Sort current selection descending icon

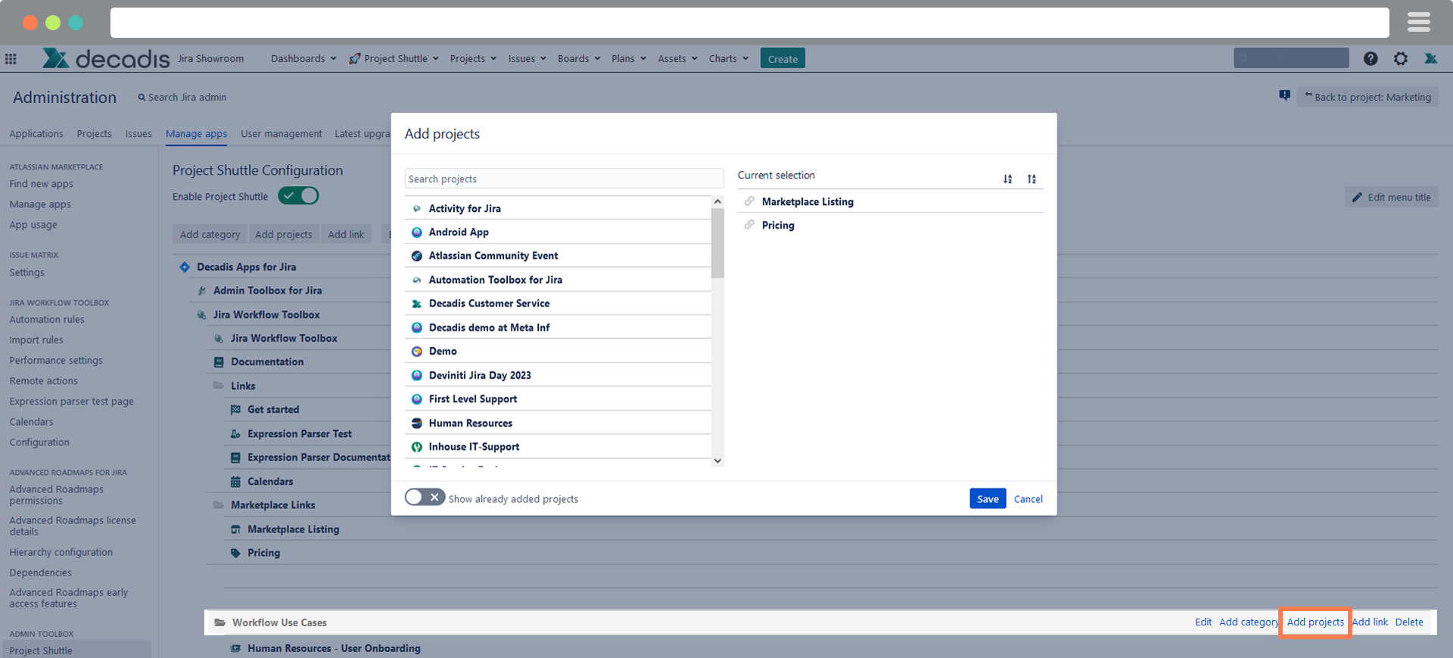click(1031, 179)
